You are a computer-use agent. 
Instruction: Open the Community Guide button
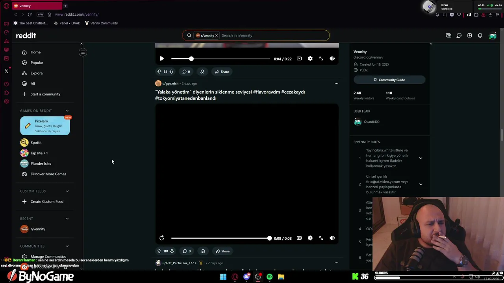pyautogui.click(x=389, y=80)
